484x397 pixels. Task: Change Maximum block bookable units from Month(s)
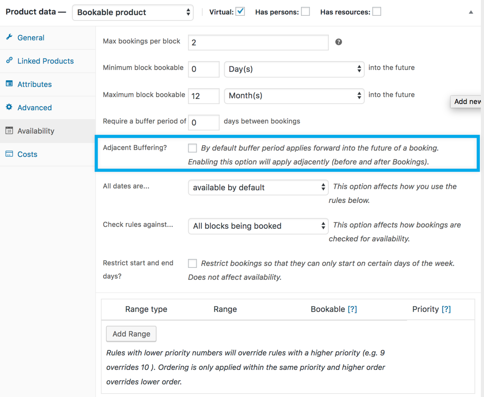[x=294, y=96]
